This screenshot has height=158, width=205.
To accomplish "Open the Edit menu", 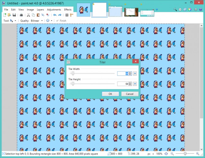I will [x=13, y=9].
